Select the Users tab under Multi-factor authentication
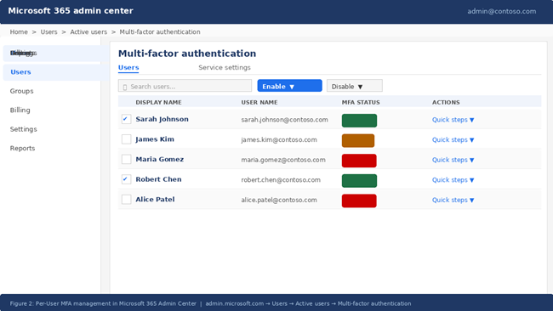This screenshot has width=553, height=311. (x=128, y=67)
